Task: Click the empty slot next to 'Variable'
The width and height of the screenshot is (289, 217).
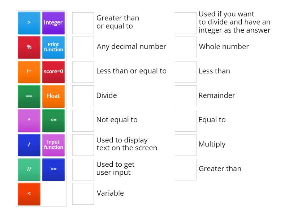Action: pyautogui.click(x=83, y=194)
